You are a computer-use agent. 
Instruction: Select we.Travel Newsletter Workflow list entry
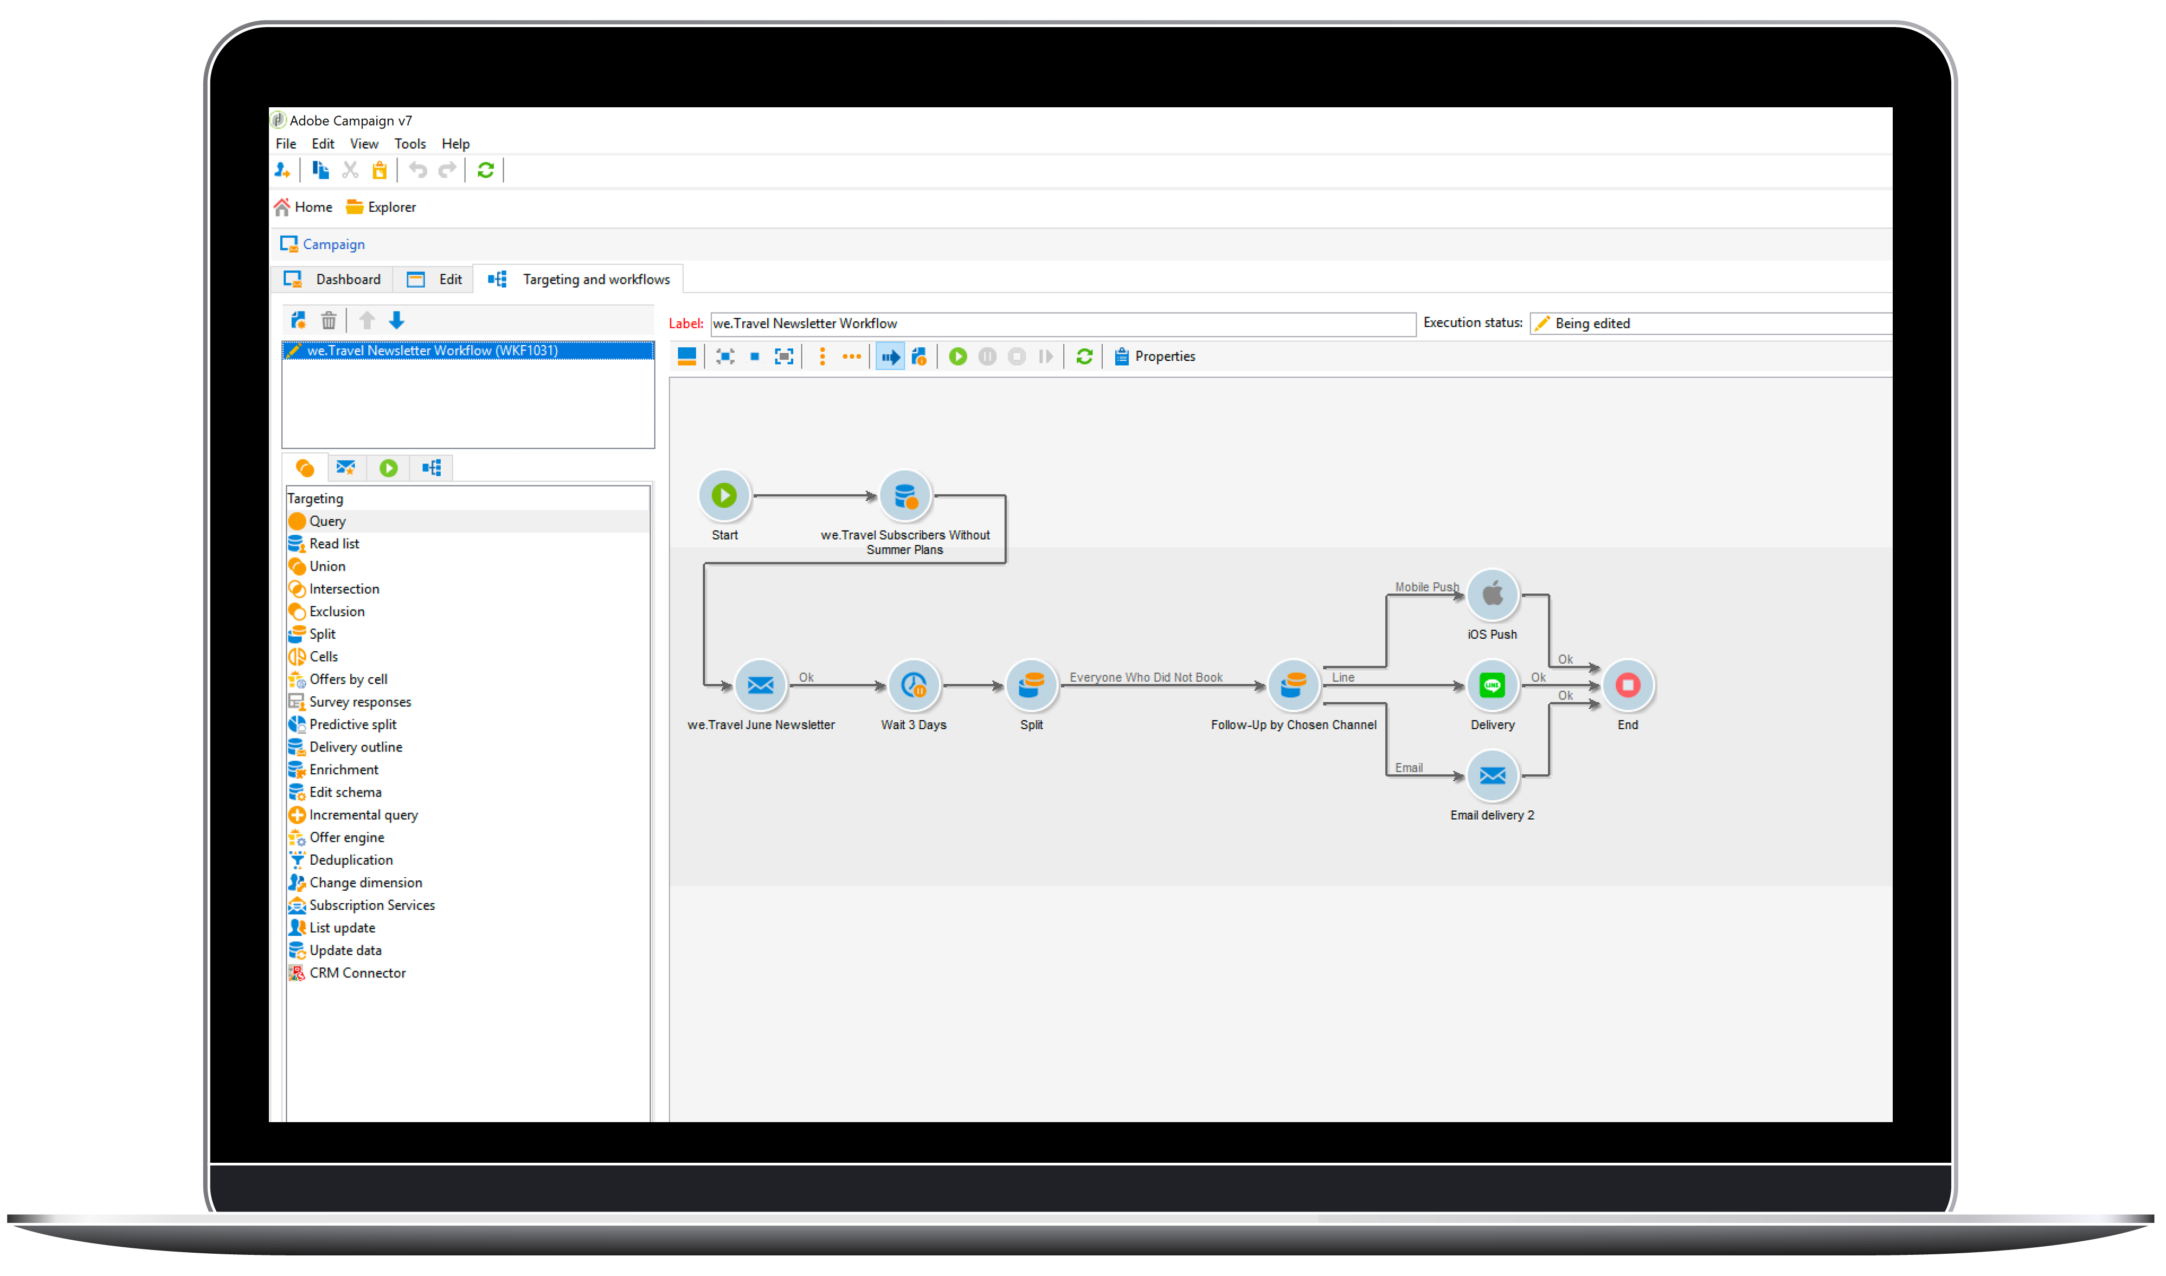tap(432, 351)
